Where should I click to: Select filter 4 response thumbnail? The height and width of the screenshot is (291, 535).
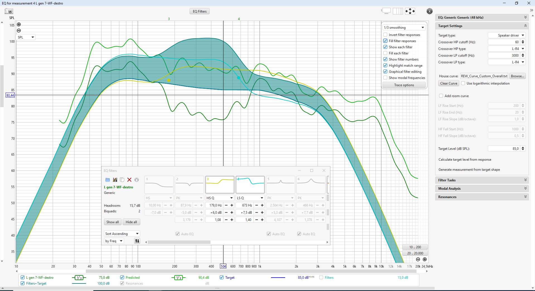(250, 185)
